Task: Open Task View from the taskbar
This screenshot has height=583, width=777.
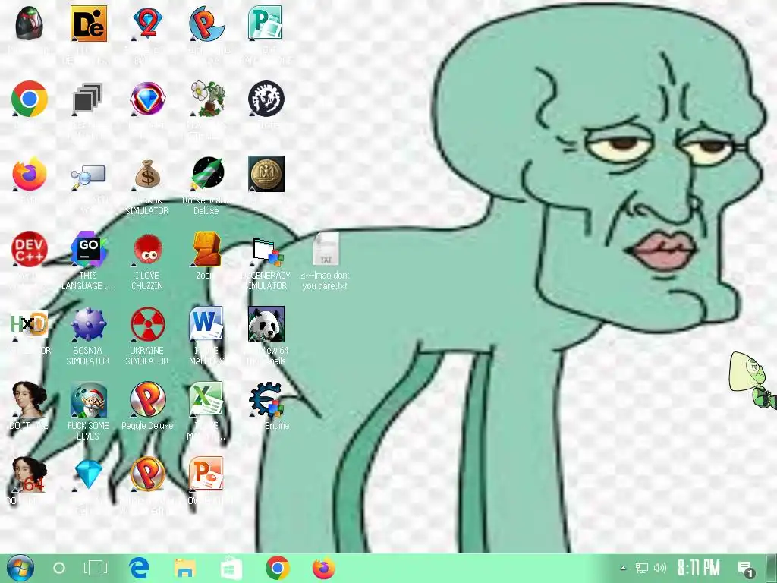Action: tap(95, 568)
